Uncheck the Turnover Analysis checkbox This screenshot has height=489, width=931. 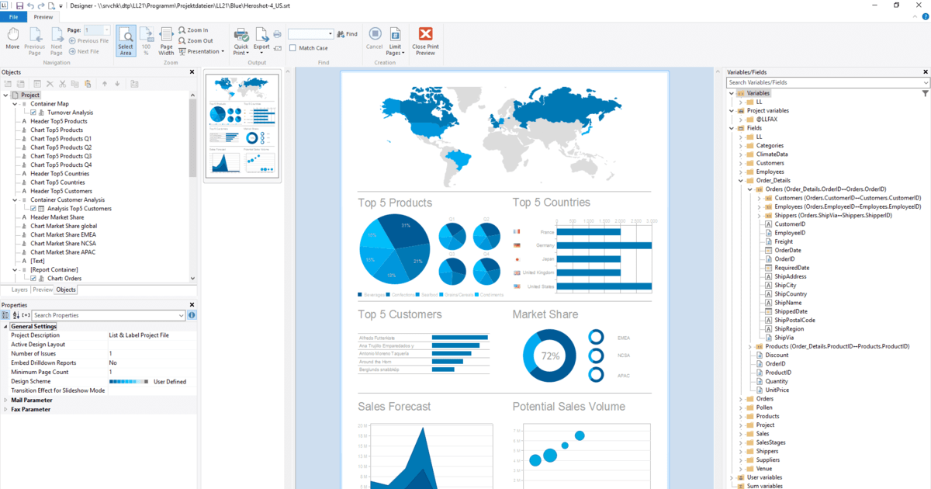click(33, 113)
